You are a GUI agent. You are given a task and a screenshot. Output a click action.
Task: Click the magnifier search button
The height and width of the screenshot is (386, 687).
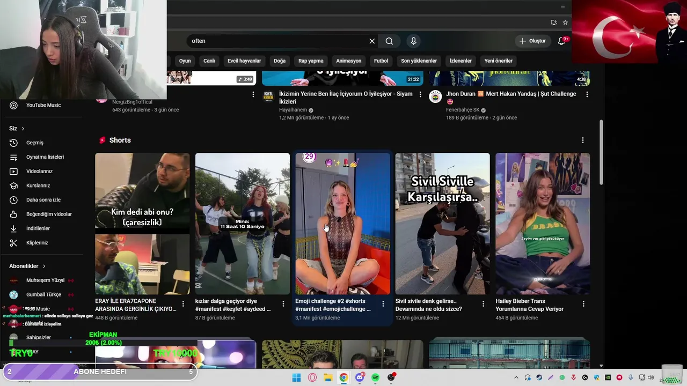coord(389,41)
